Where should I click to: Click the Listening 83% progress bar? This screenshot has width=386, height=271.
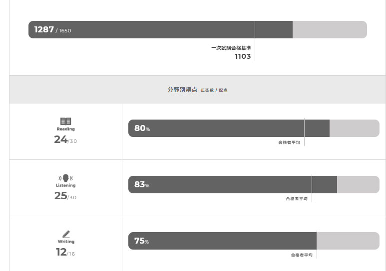254,184
